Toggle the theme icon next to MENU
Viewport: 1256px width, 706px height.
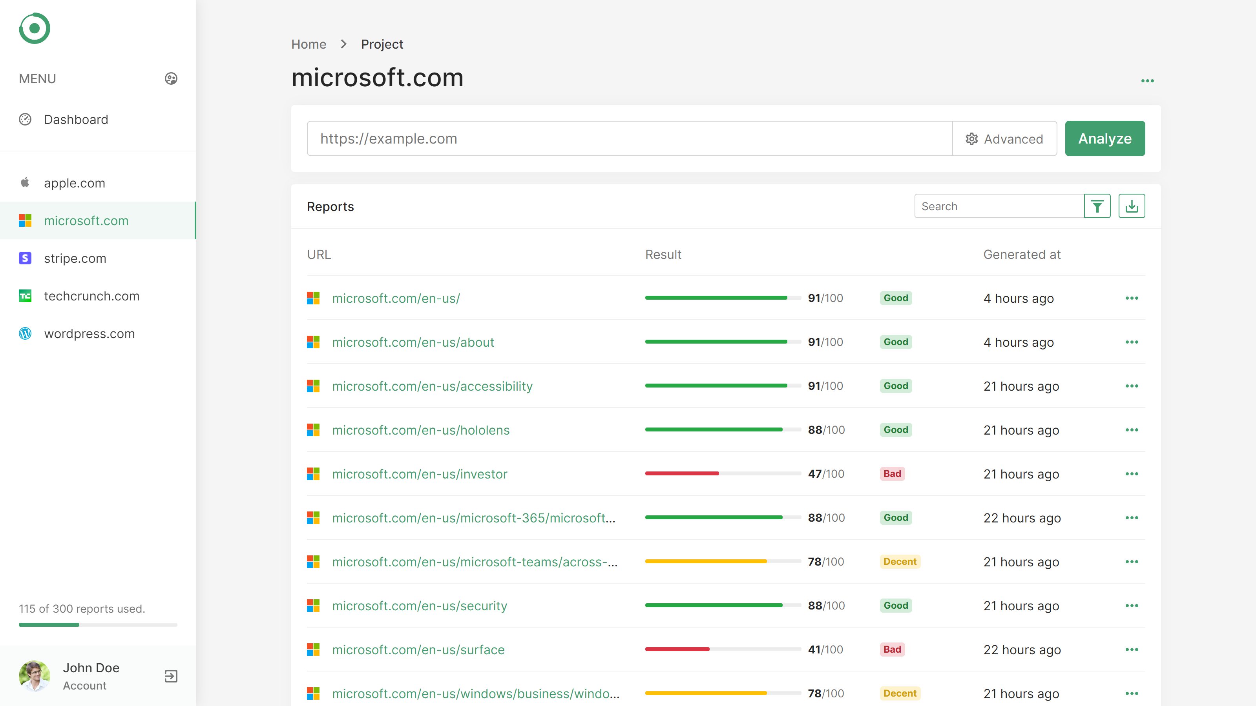tap(171, 78)
